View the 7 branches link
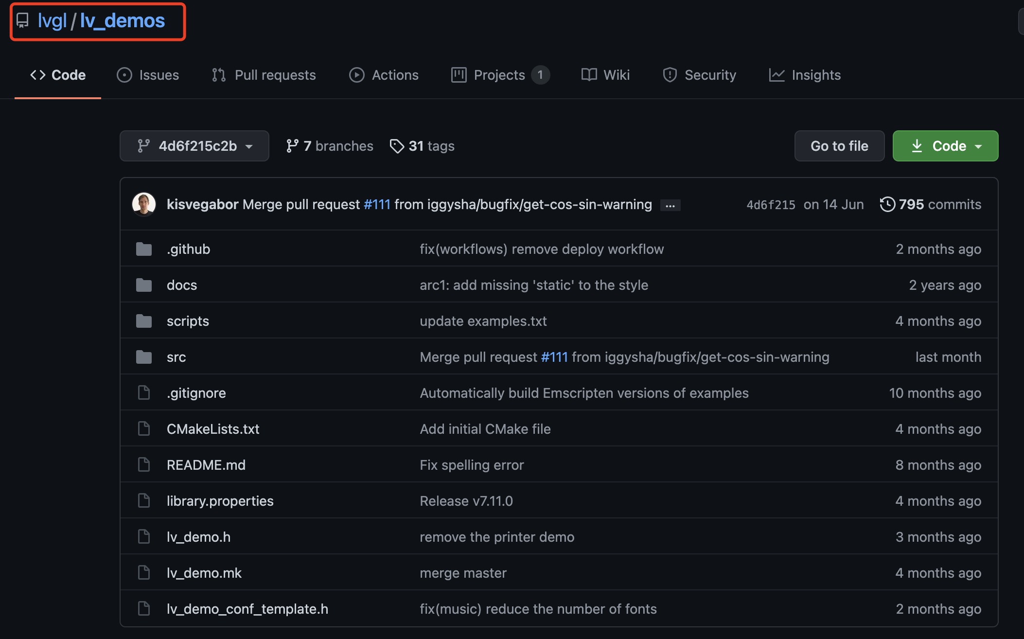 [330, 146]
